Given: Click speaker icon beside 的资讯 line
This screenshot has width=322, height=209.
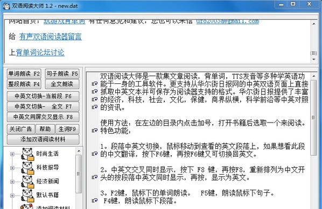Looking at the screenshot, I should tap(94, 107).
